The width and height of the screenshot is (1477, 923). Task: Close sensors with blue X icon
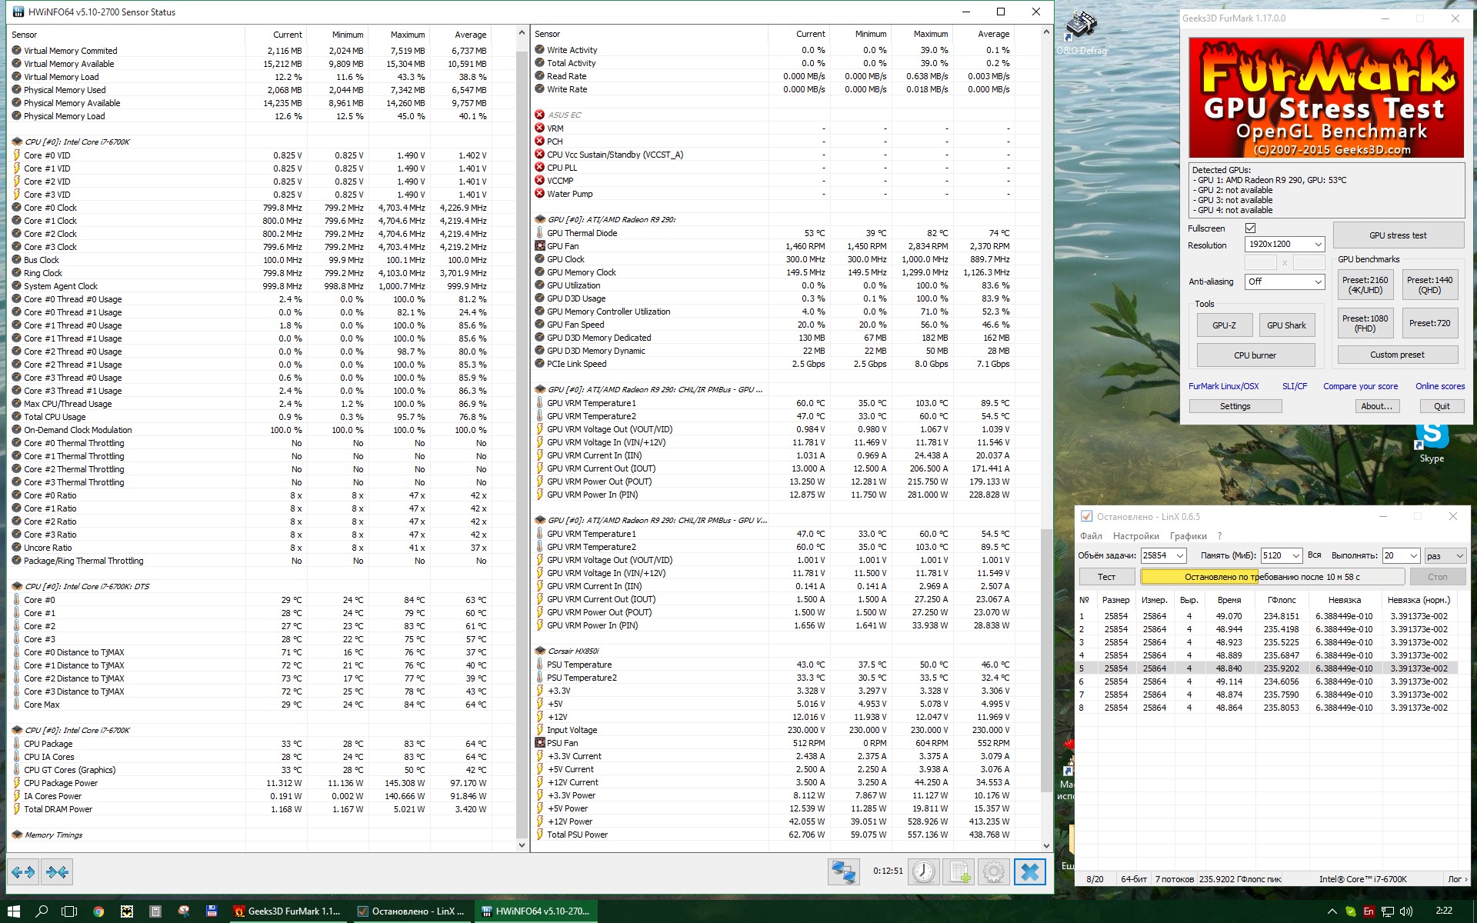[1030, 871]
